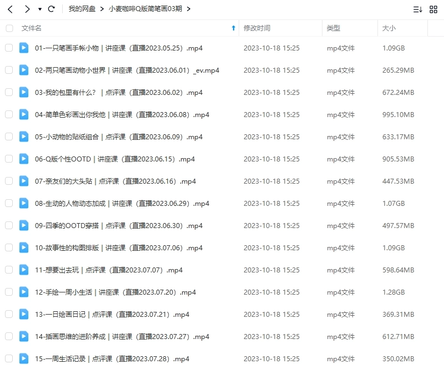Click the refresh icon
This screenshot has height=369, width=444.
tap(51, 9)
